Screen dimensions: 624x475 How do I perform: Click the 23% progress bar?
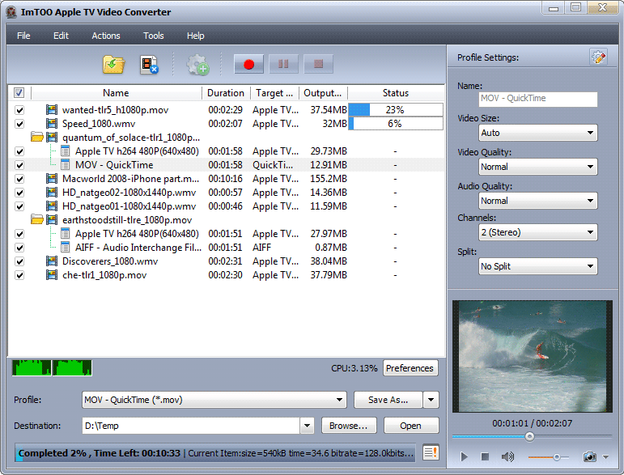[396, 110]
